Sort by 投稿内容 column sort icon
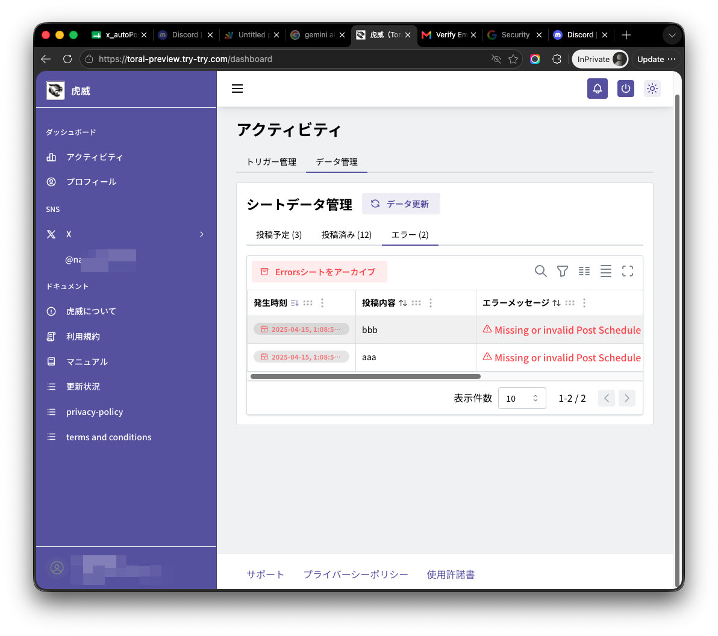 tap(402, 303)
